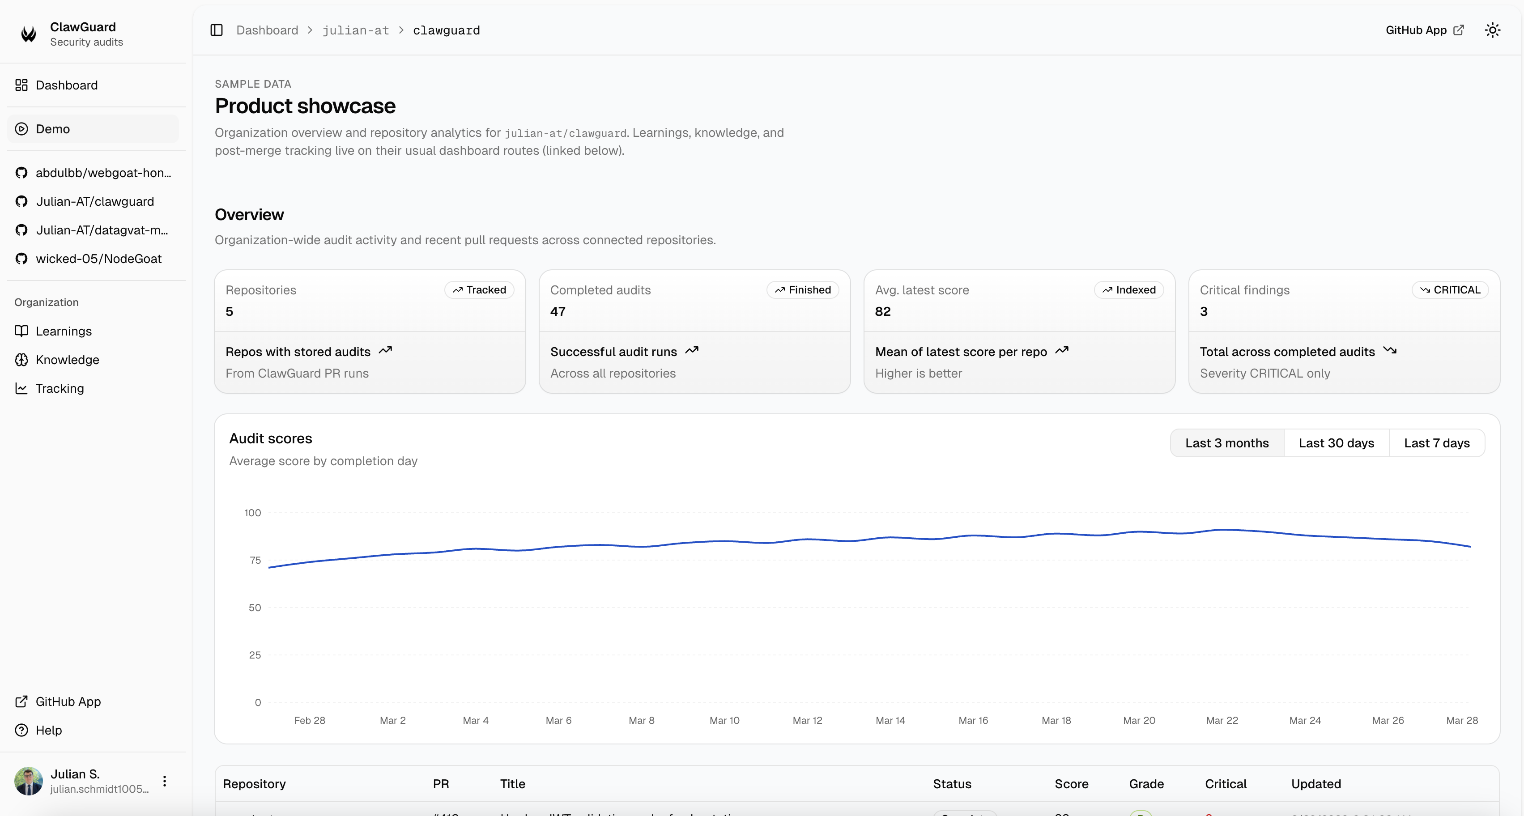Select Last 30 days range

pos(1337,442)
